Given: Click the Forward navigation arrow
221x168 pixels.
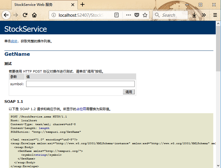Looking at the screenshot, I should coord(16,15).
